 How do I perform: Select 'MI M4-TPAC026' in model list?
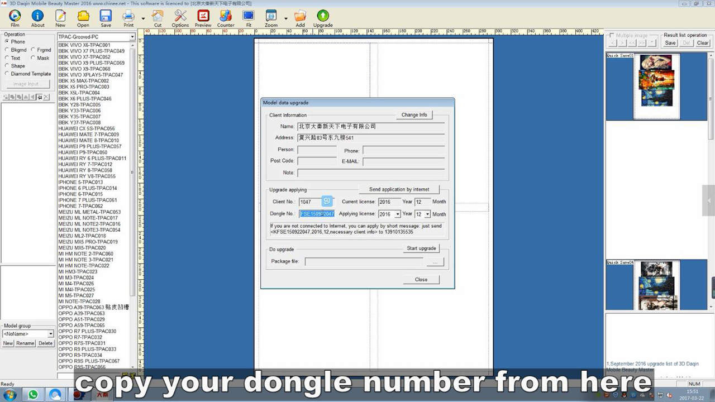point(76,284)
